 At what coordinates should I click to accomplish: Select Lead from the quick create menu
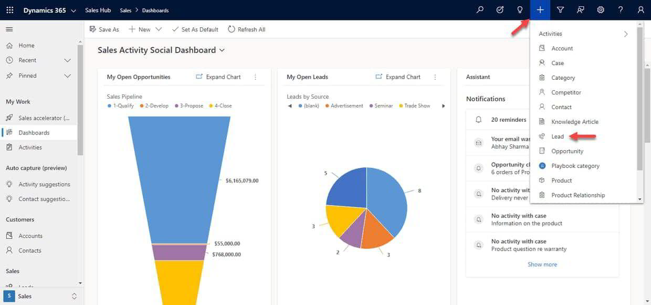(558, 136)
